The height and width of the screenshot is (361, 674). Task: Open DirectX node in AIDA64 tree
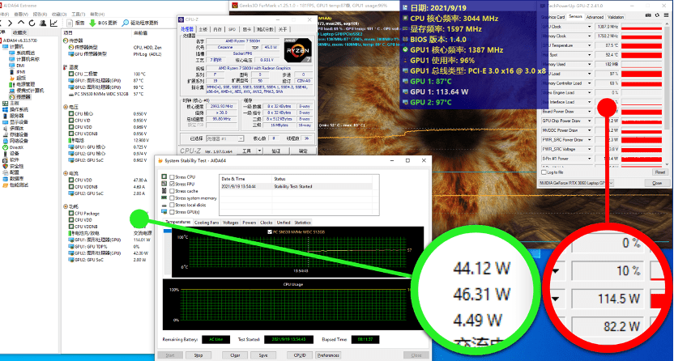13,147
